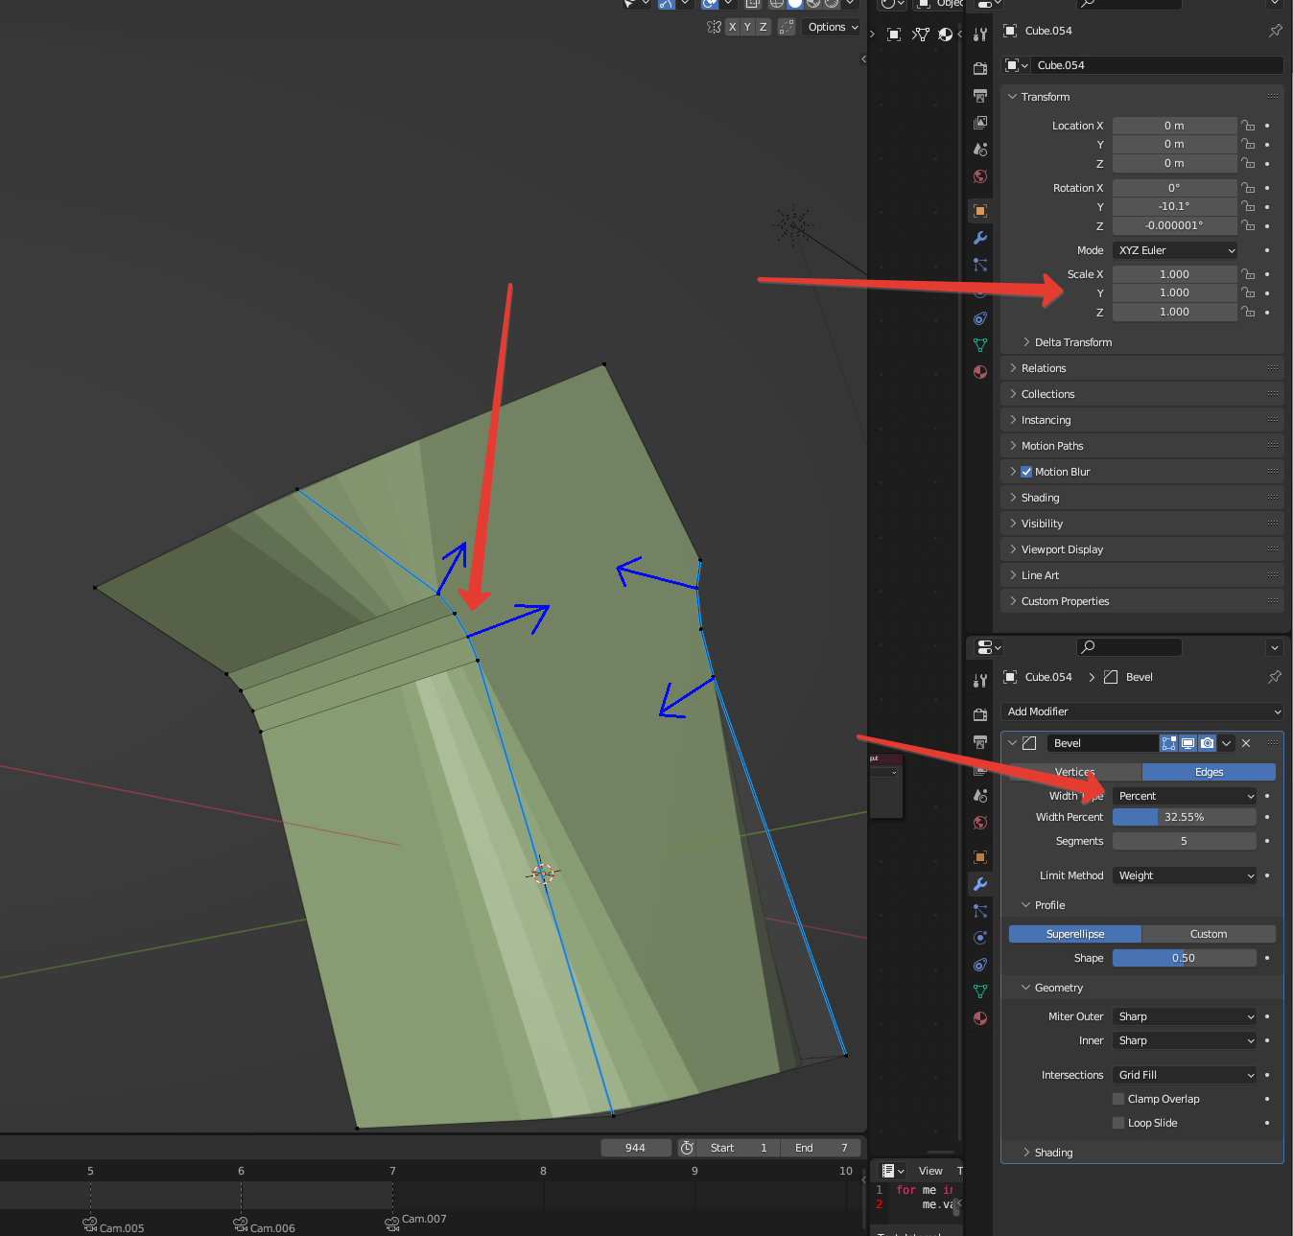This screenshot has width=1293, height=1236.
Task: Open Object Data tab in Object properties editor
Action: 980,345
